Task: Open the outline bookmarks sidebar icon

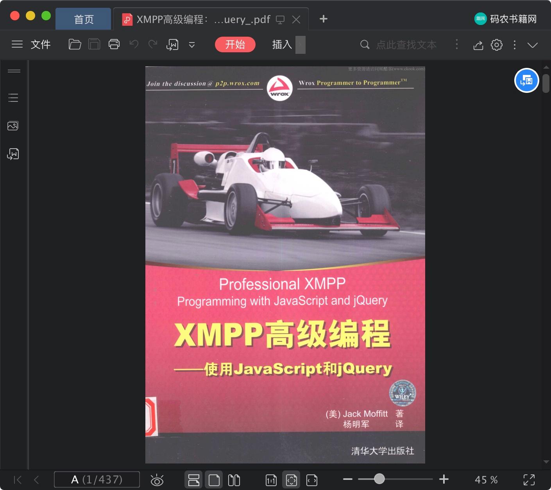Action: click(13, 98)
